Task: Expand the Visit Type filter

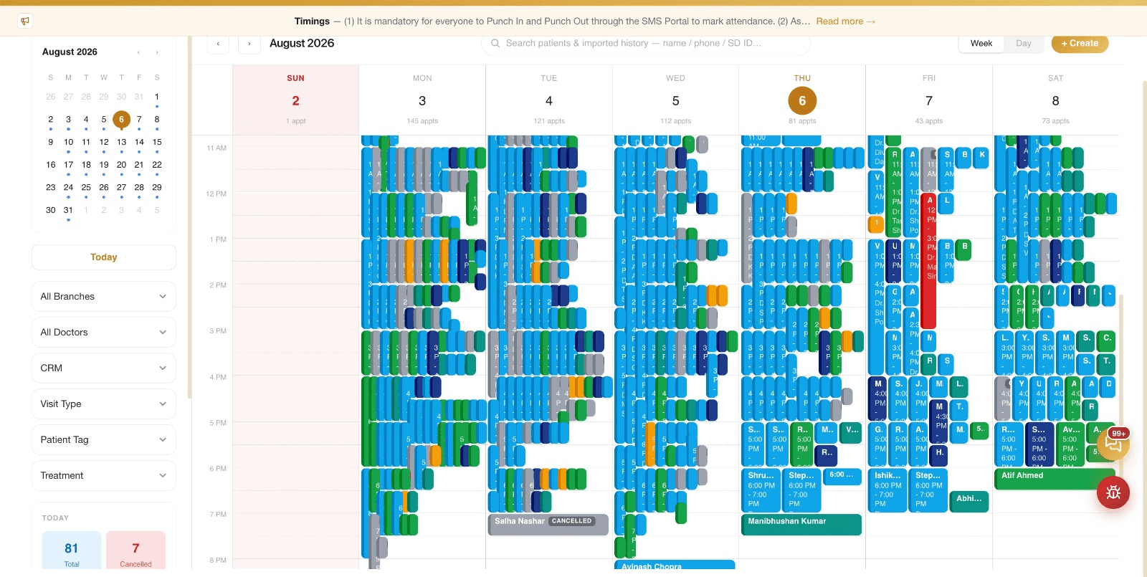Action: coord(104,404)
